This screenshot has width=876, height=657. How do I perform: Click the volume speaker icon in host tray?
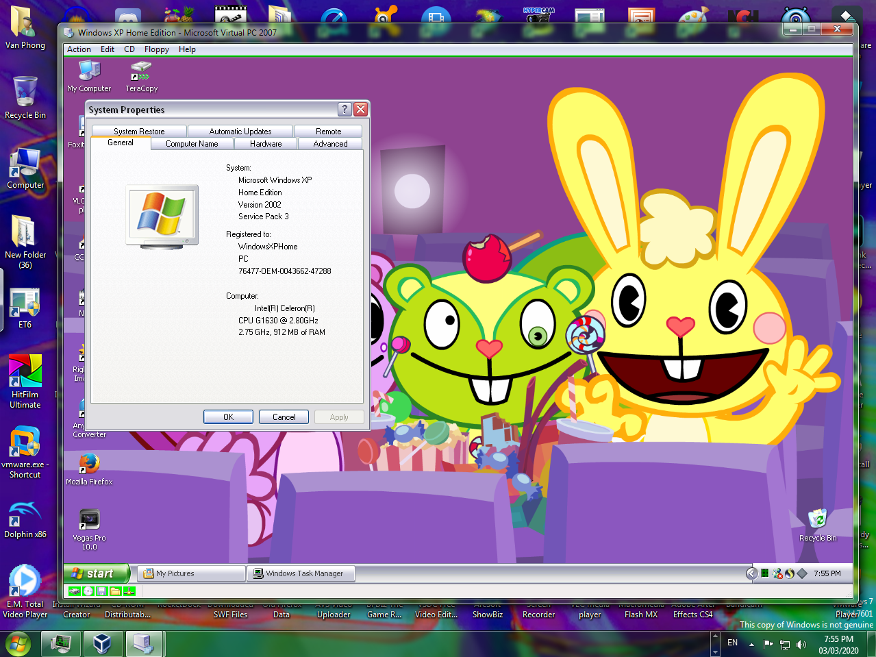(801, 644)
